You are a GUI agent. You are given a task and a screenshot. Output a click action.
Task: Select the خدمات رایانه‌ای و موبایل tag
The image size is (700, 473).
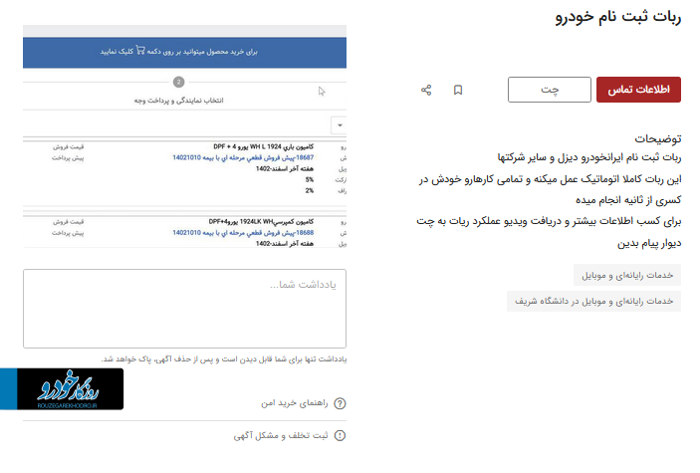pos(626,275)
